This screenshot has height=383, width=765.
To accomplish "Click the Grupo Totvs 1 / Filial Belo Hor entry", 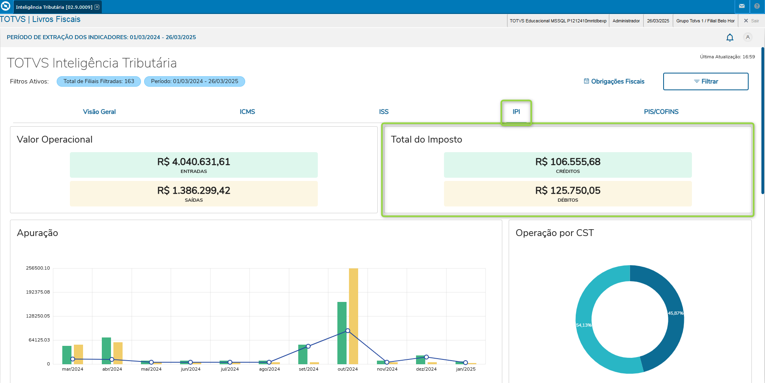I will click(706, 21).
